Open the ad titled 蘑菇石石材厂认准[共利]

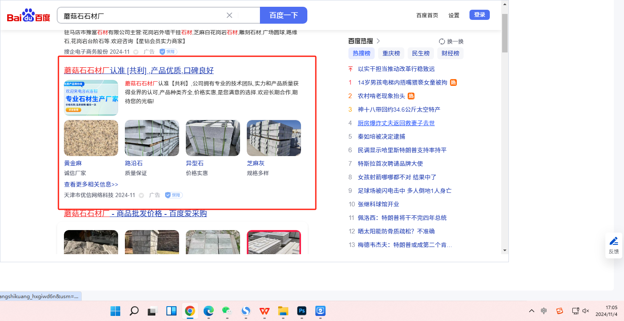(x=139, y=71)
